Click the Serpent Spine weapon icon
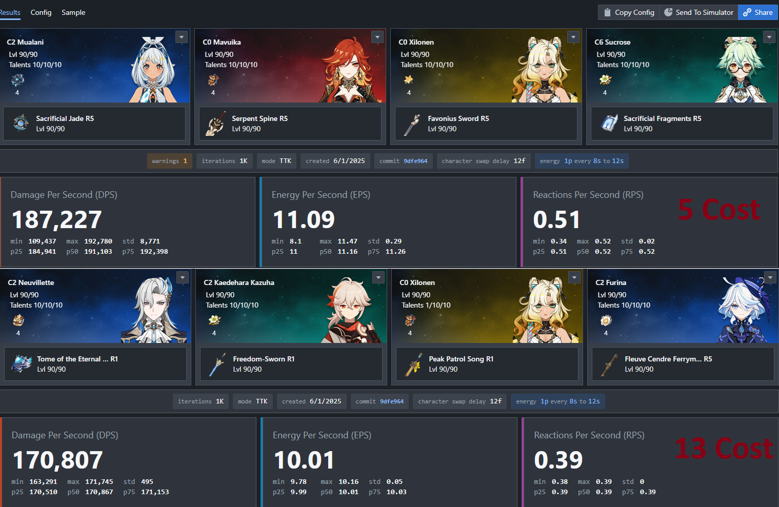The width and height of the screenshot is (779, 507). pyautogui.click(x=216, y=124)
